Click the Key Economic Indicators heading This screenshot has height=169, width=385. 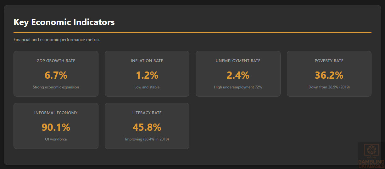(x=64, y=22)
